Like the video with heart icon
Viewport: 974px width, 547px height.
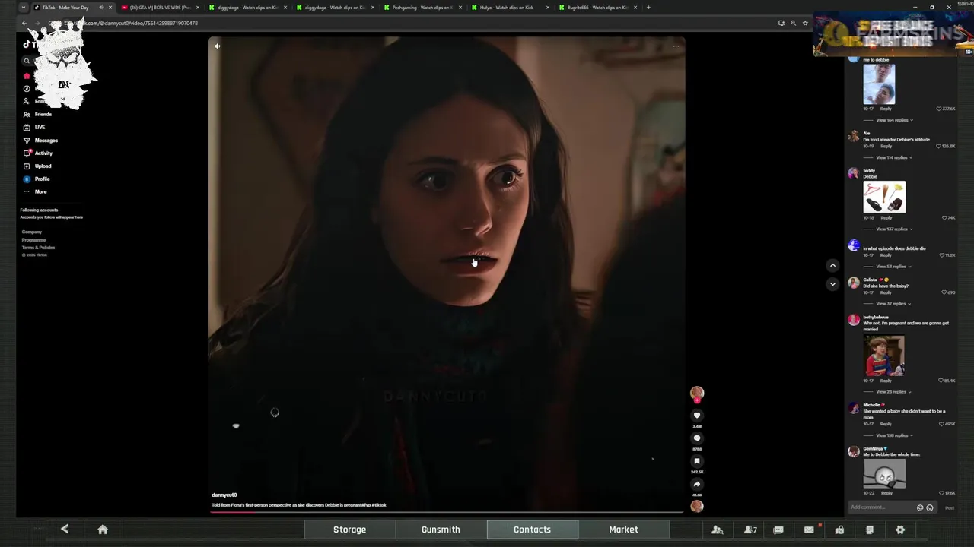coord(697,416)
